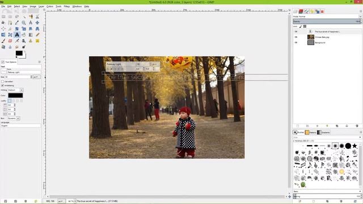363x204 pixels.
Task: Open the Colors menu
Action: pos(50,6)
